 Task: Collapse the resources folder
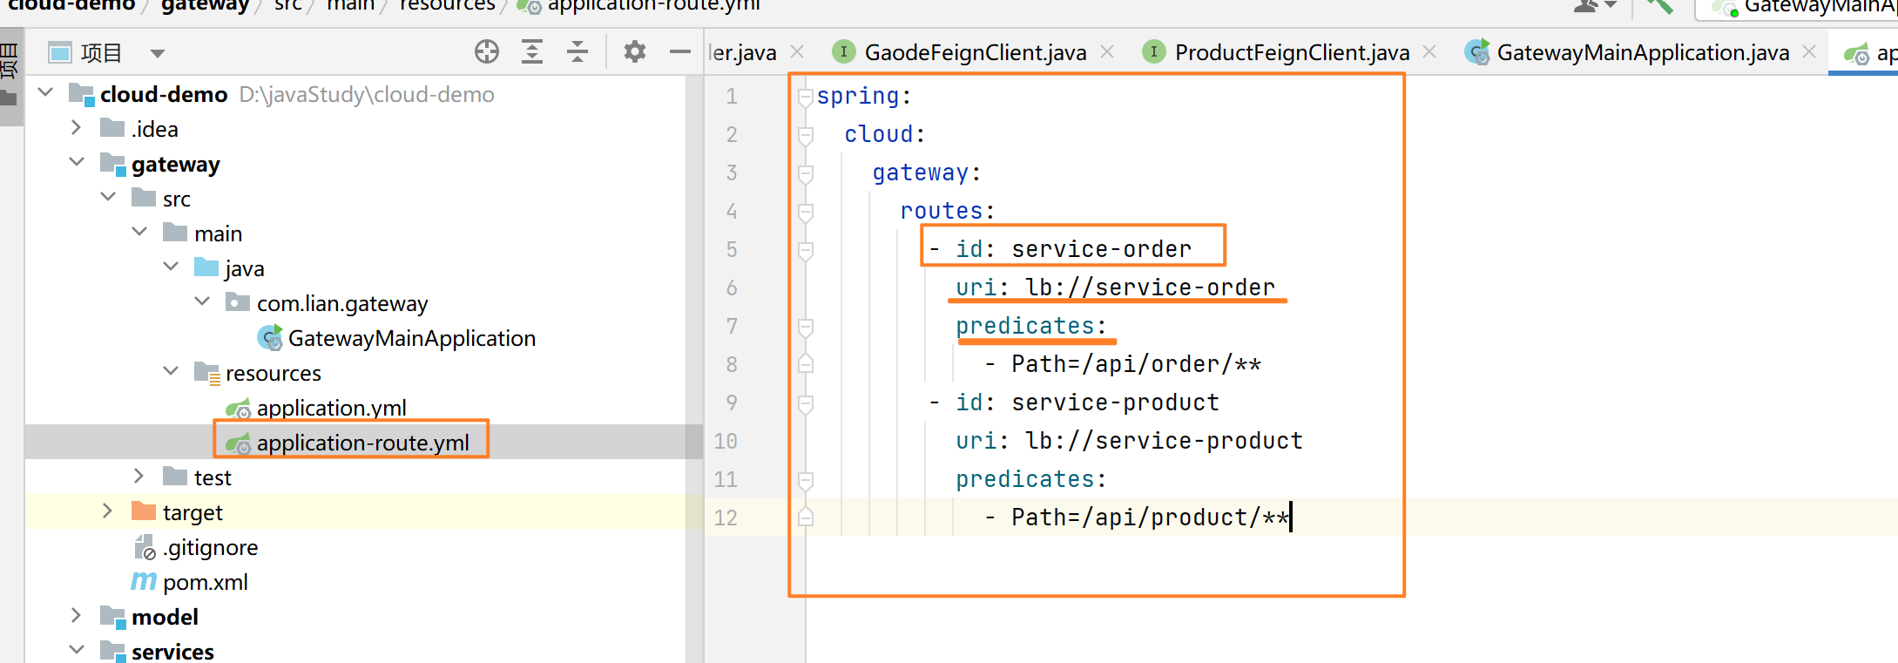pos(171,371)
